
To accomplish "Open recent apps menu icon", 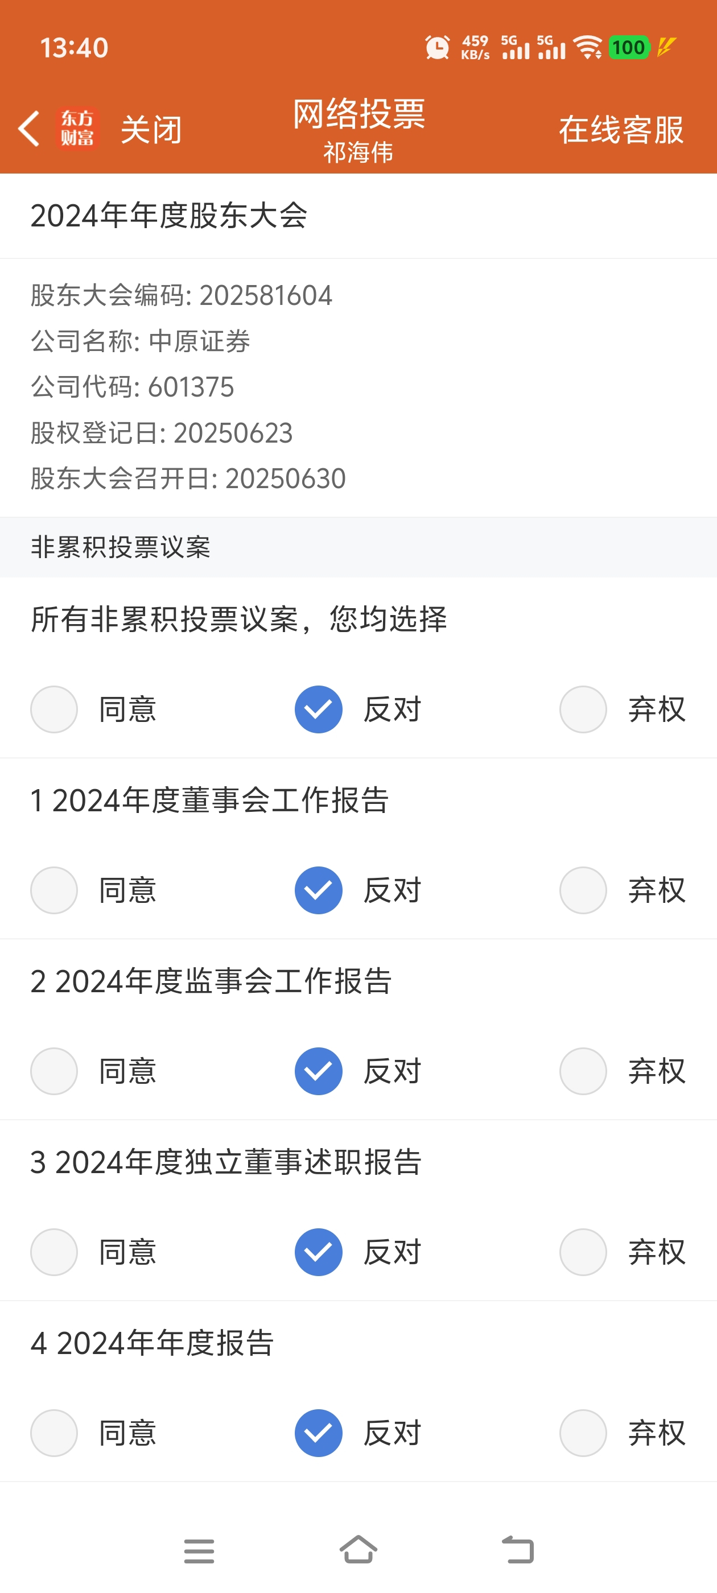I will [x=199, y=1550].
